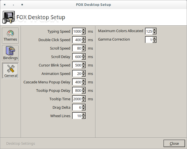Screen dimensions: 187x149
Task: Increase Cursor Blink Speed
Action: [84, 64]
